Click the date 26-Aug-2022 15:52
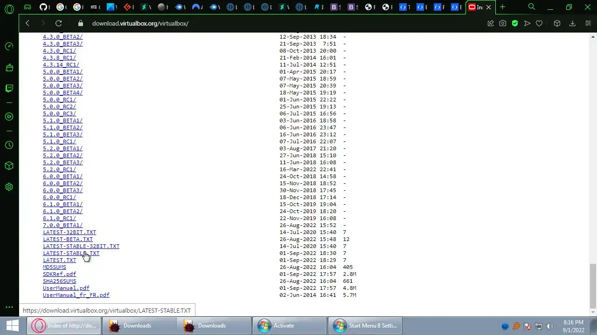The width and height of the screenshot is (597, 335). click(x=308, y=225)
